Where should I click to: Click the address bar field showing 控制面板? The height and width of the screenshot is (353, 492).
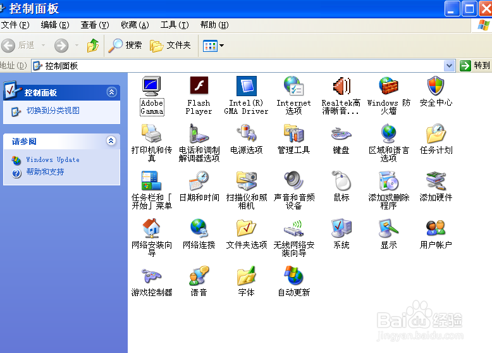point(238,66)
